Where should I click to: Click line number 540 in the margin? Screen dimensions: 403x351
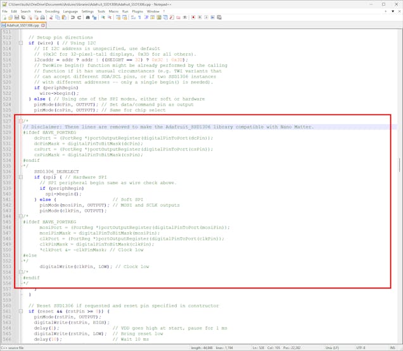point(7,188)
